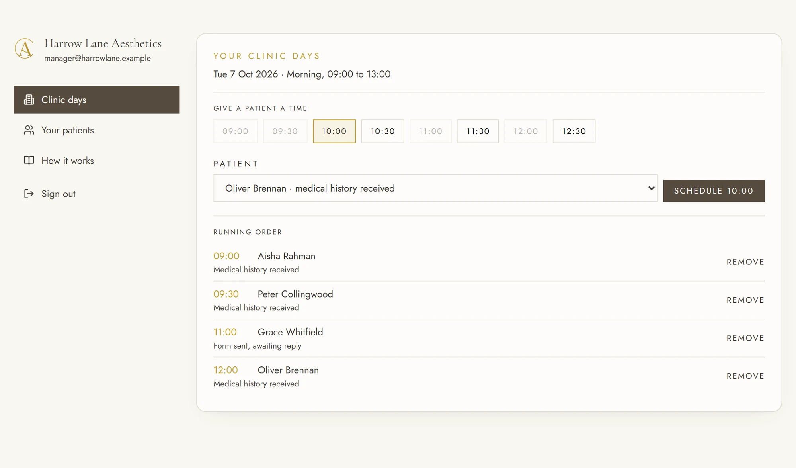Click the name Peter Collingwood
This screenshot has width=796, height=468.
(295, 294)
